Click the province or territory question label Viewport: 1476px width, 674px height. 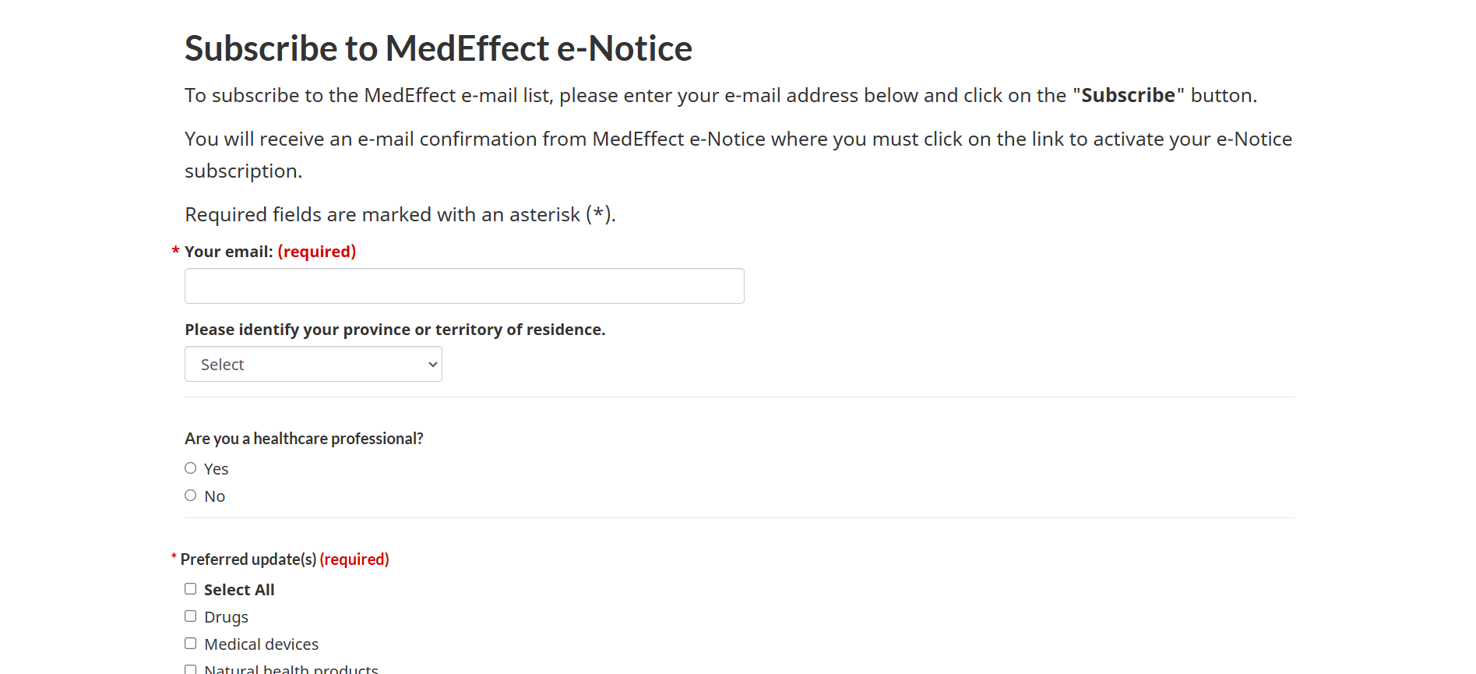click(x=395, y=330)
